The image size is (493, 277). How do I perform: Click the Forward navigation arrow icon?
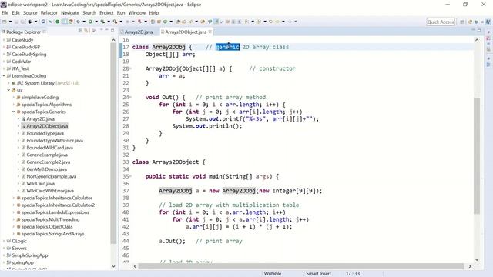point(290,22)
